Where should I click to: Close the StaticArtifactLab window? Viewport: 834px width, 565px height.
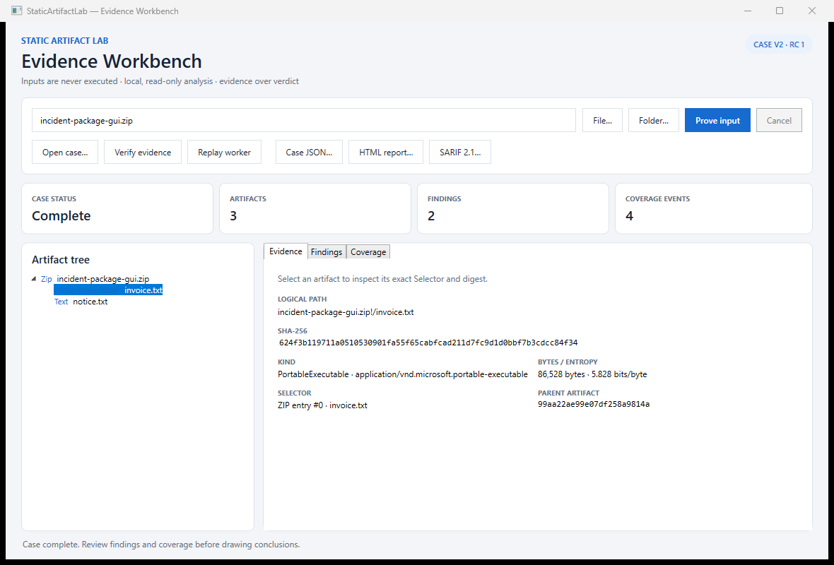tap(812, 11)
